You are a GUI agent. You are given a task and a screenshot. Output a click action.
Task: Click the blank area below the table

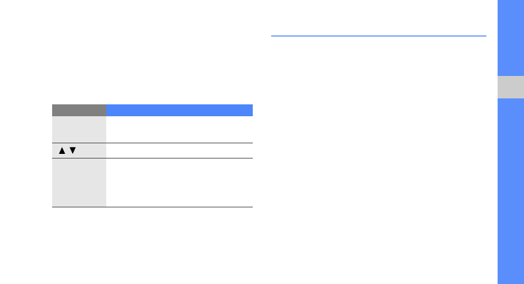pos(152,246)
